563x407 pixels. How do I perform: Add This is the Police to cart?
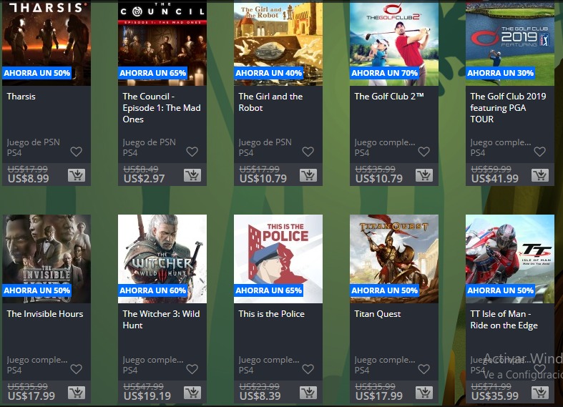pos(308,393)
